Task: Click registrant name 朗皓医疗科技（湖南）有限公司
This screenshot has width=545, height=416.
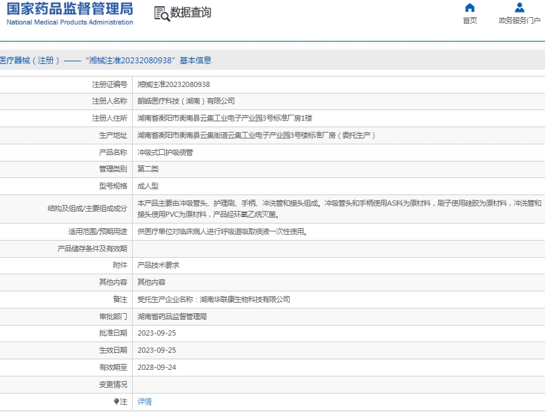Action: (x=186, y=101)
